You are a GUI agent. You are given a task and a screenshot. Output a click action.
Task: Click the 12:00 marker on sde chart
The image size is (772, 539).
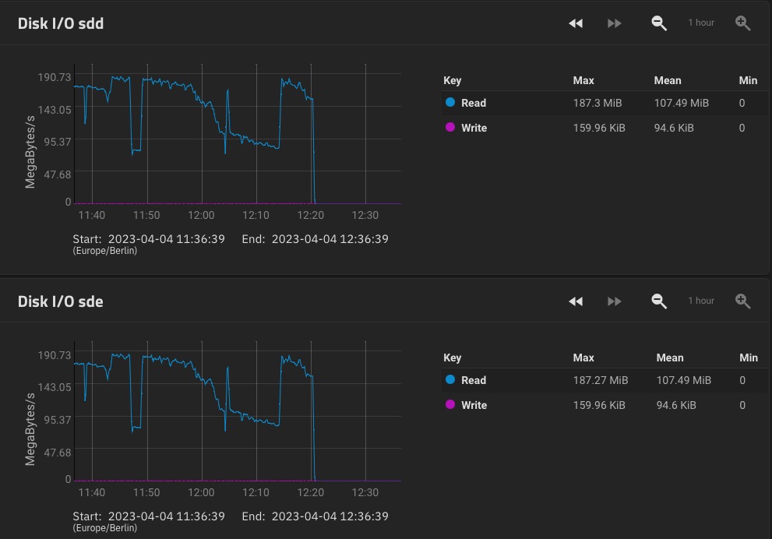click(x=201, y=493)
